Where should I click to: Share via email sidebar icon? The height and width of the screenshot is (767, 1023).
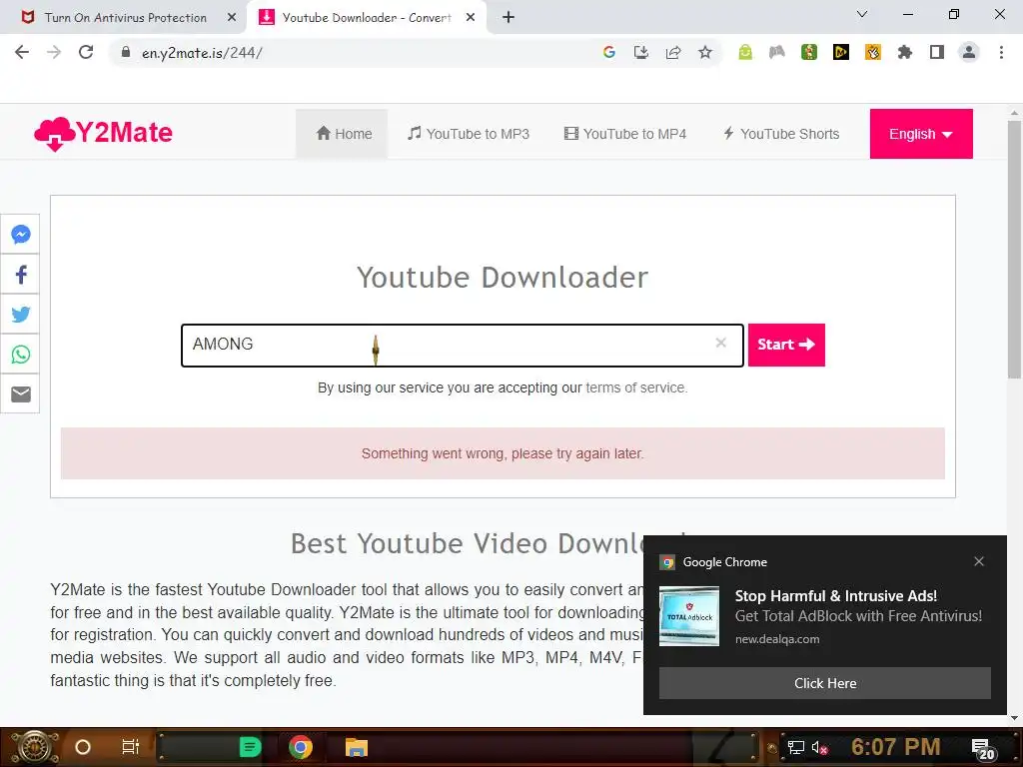21,393
